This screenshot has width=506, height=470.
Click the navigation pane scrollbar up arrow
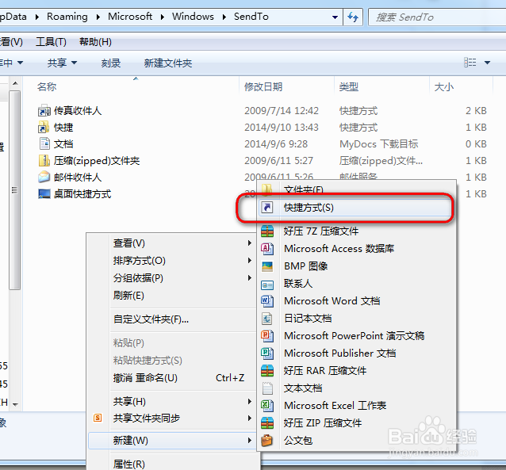(x=15, y=83)
